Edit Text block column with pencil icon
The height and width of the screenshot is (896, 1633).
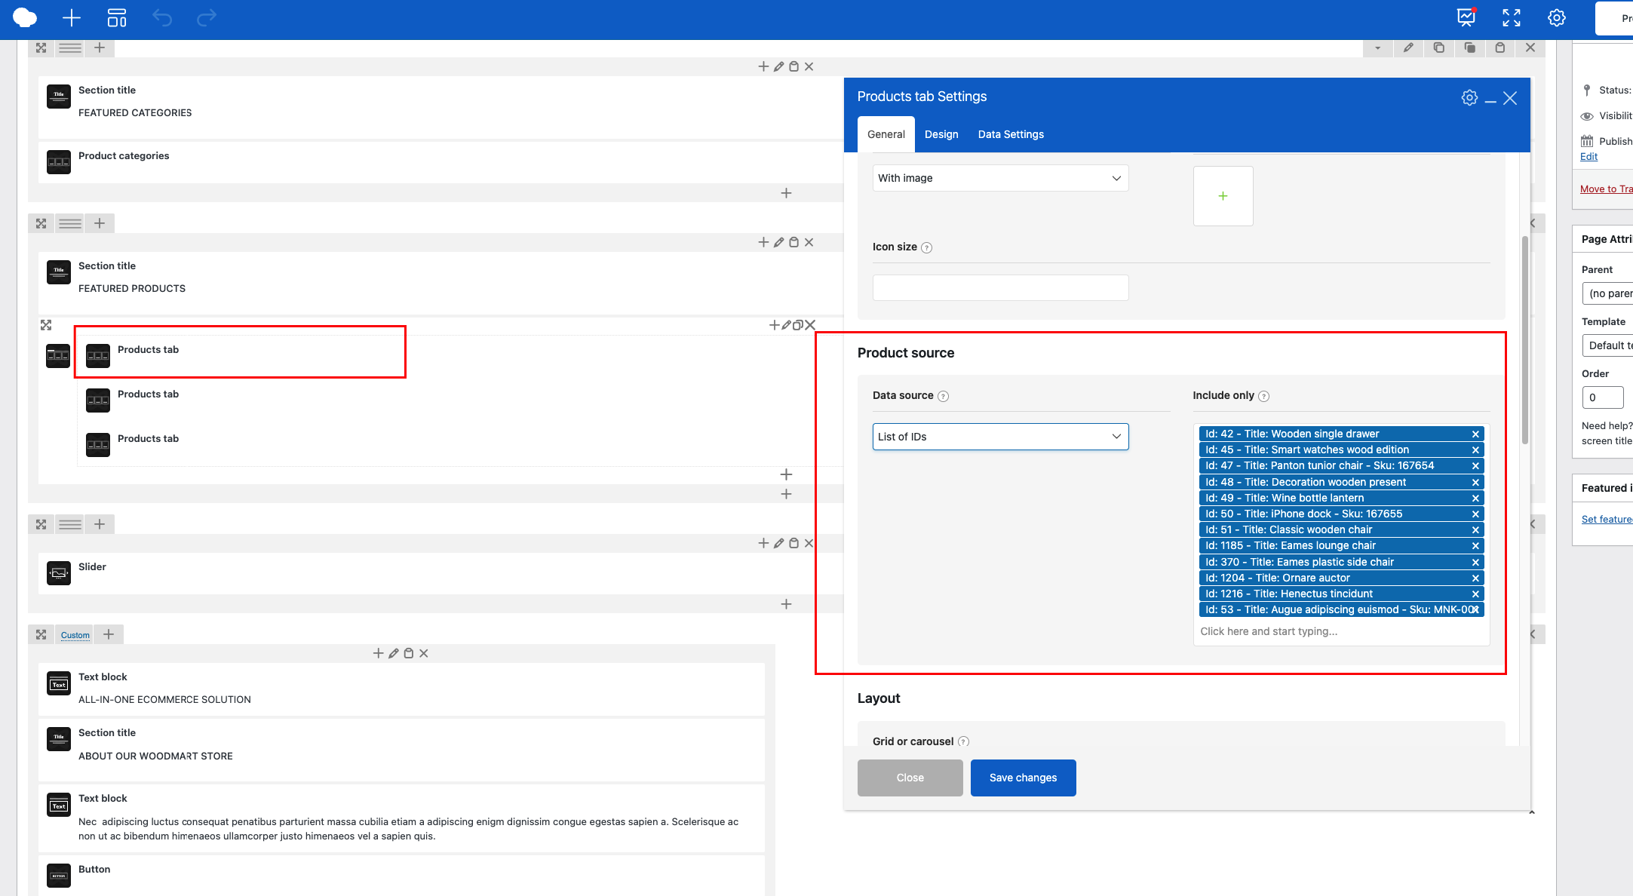[x=393, y=653]
